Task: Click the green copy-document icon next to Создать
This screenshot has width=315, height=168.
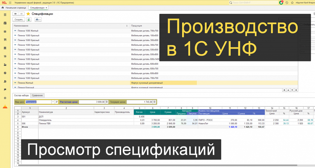Action: (29, 19)
